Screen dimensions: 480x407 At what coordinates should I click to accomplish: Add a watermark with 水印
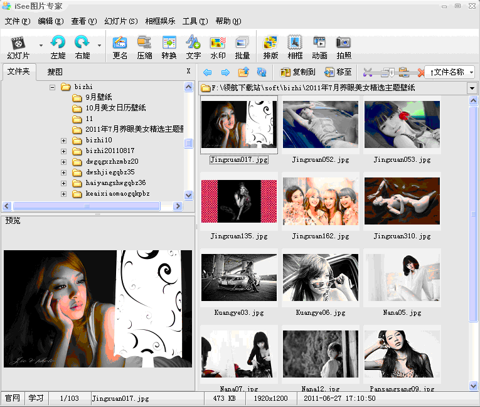[x=218, y=48]
